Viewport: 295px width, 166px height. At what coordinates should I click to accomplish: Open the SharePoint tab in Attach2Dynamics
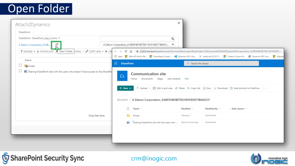click(24, 32)
